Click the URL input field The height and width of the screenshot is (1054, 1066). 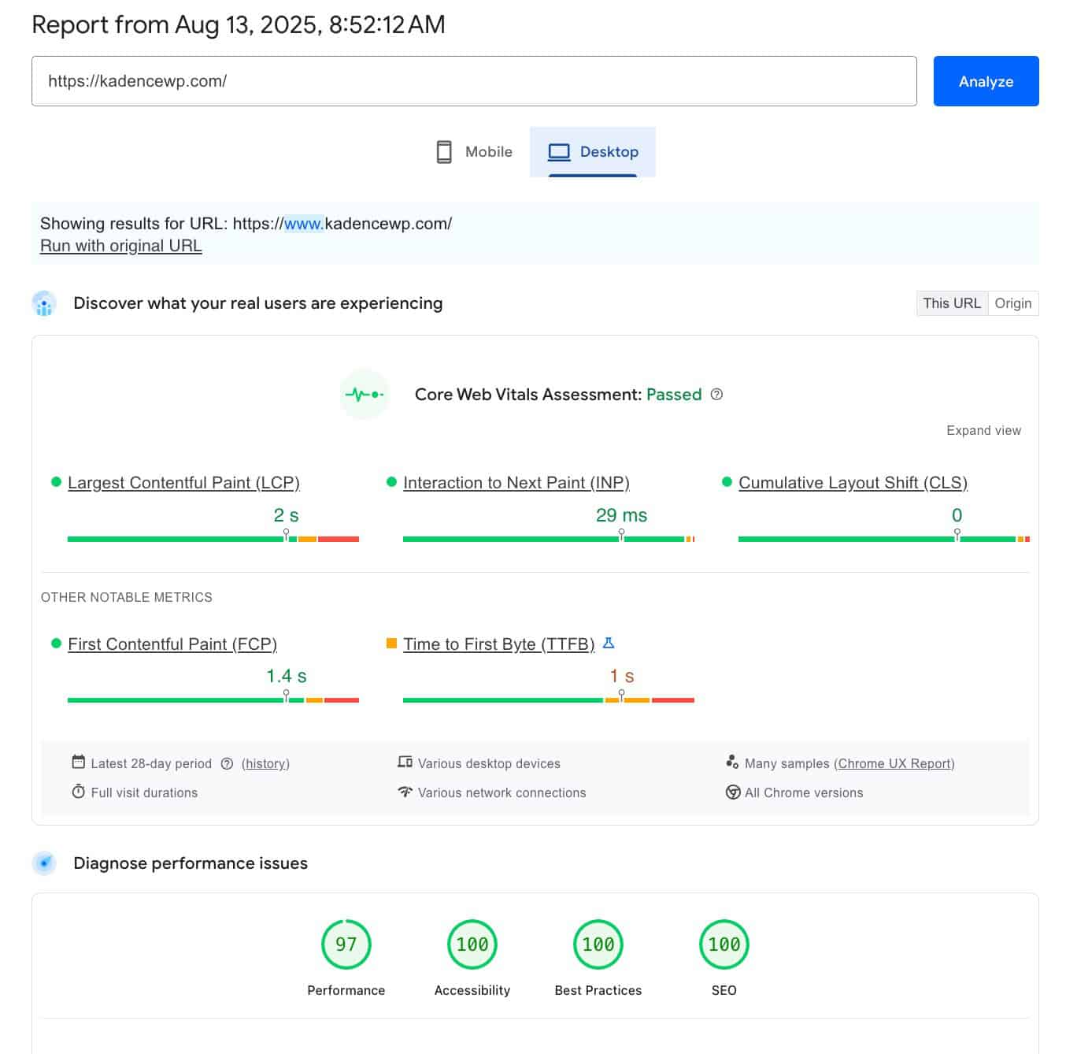click(x=474, y=81)
